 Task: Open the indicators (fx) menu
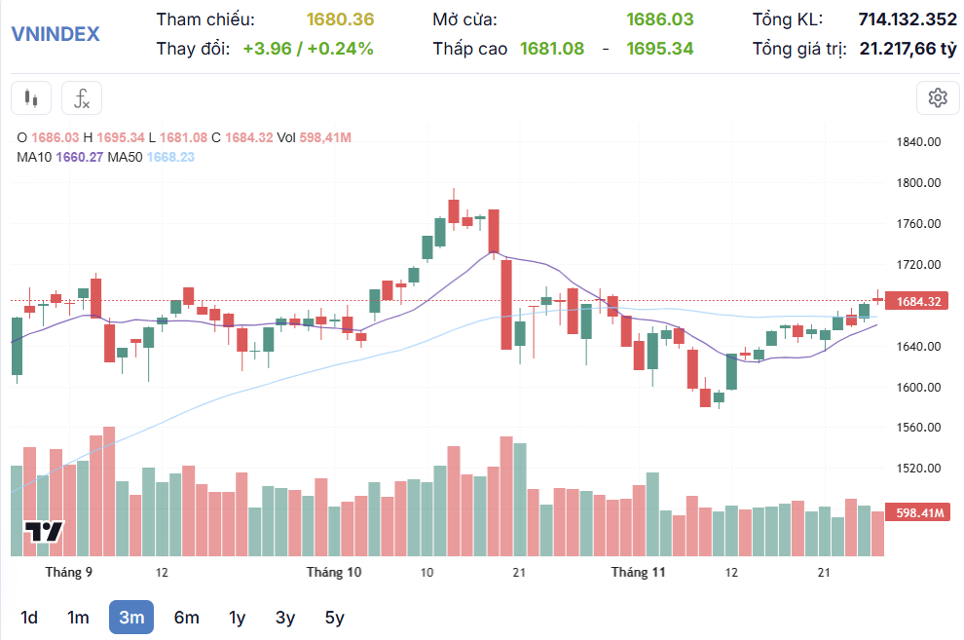click(82, 98)
